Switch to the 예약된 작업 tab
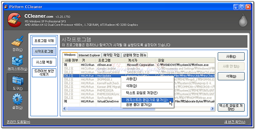Image resolution: width=255 pixels, height=129 pixels. pos(112,55)
